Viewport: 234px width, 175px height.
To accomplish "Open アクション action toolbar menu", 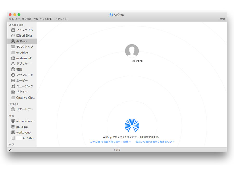I will 61,19.
